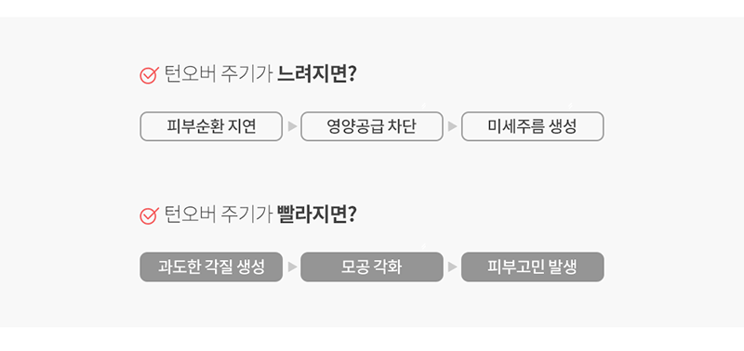Click arrow between 피부순환 지연 and 영양공급 차단
Image resolution: width=744 pixels, height=351 pixels.
tap(292, 126)
